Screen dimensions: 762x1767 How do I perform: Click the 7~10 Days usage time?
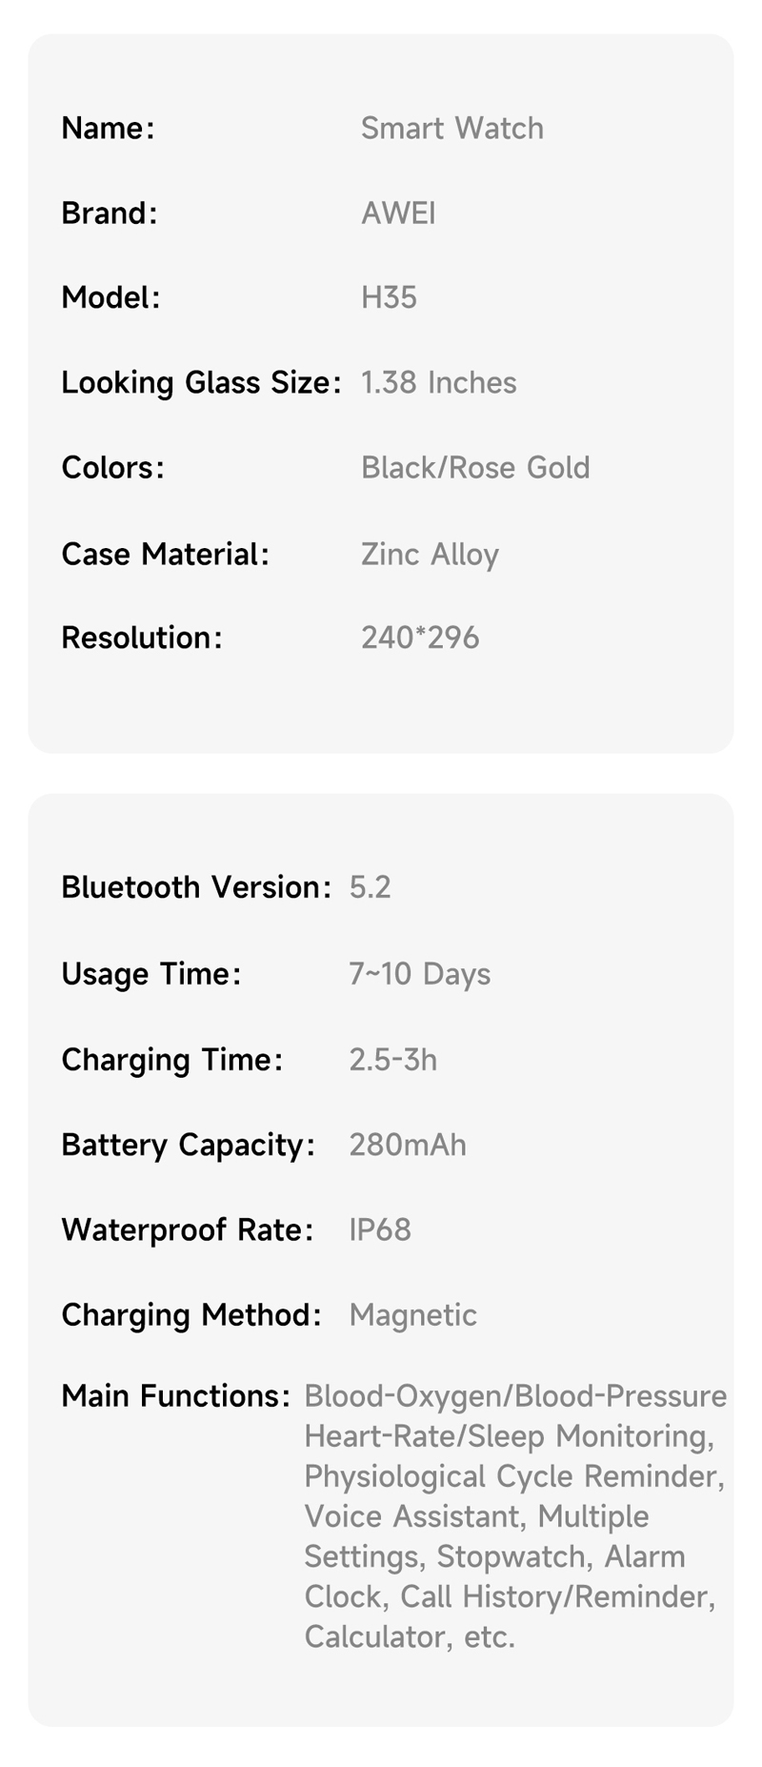[419, 974]
